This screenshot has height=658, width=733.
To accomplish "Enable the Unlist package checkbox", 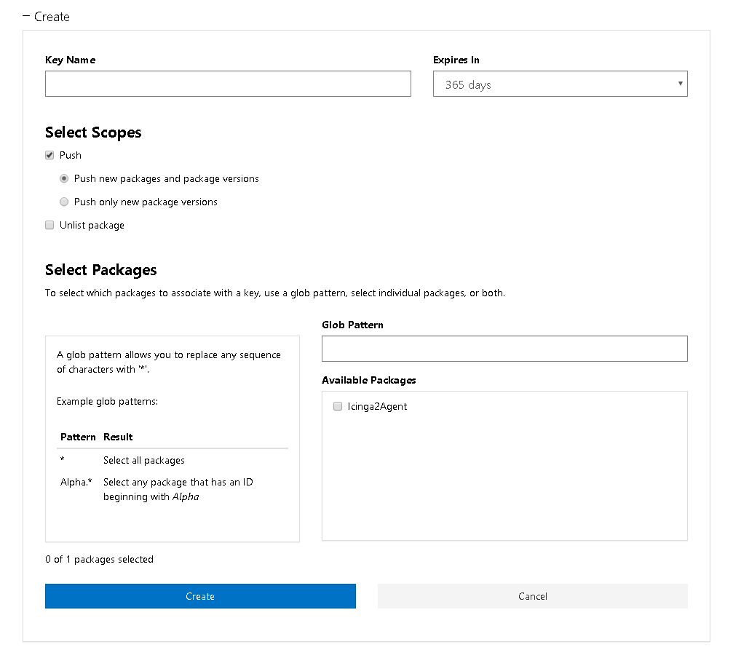I will pos(50,225).
